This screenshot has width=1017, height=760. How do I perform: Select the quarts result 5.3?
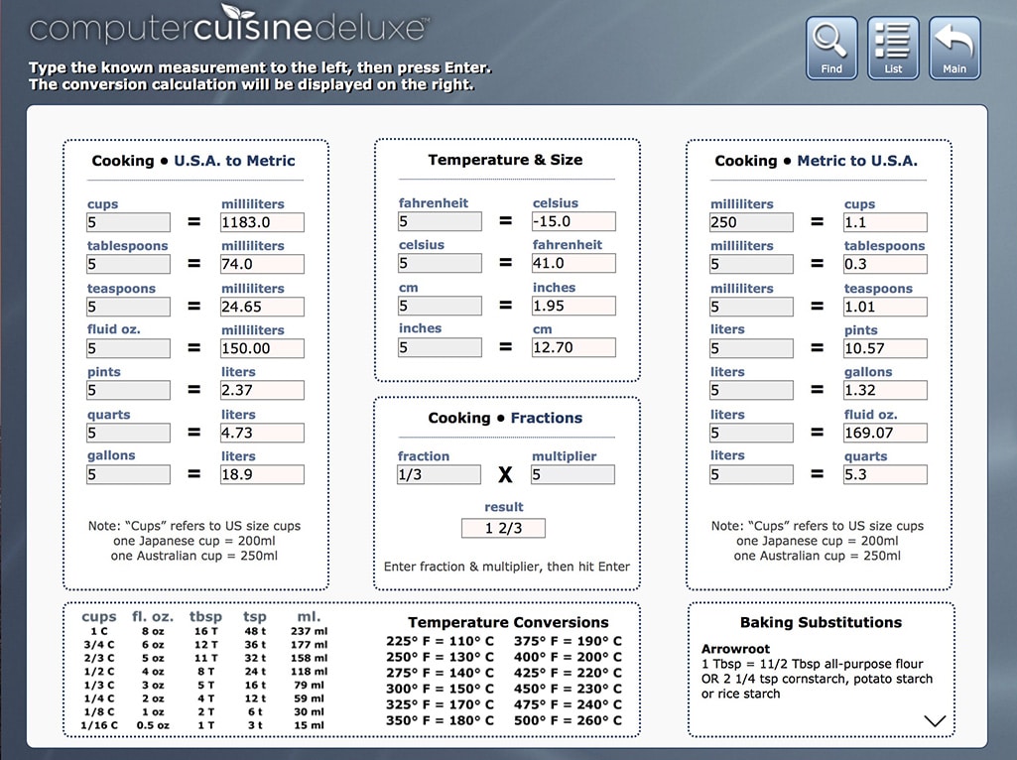(x=885, y=474)
